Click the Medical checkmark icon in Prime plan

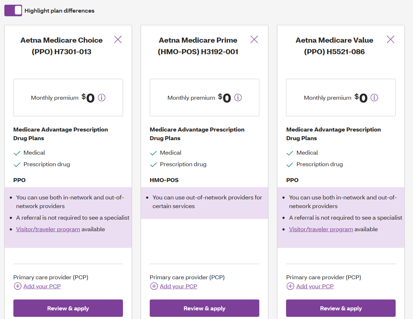(x=153, y=153)
